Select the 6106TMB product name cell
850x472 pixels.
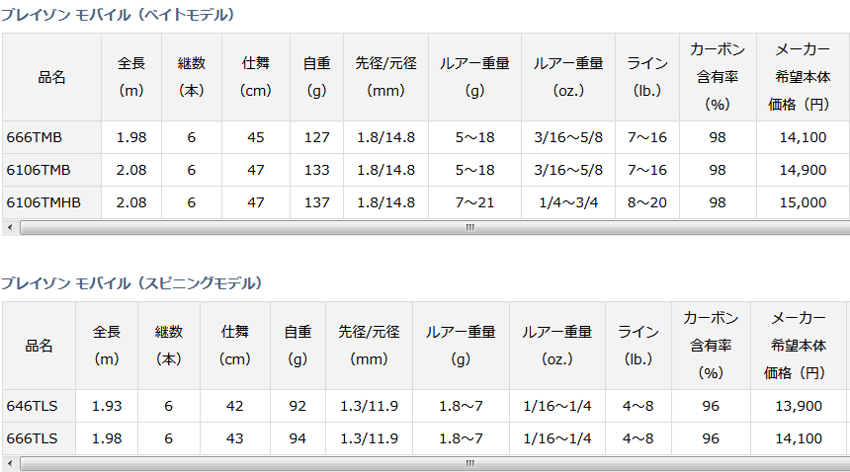tap(52, 170)
